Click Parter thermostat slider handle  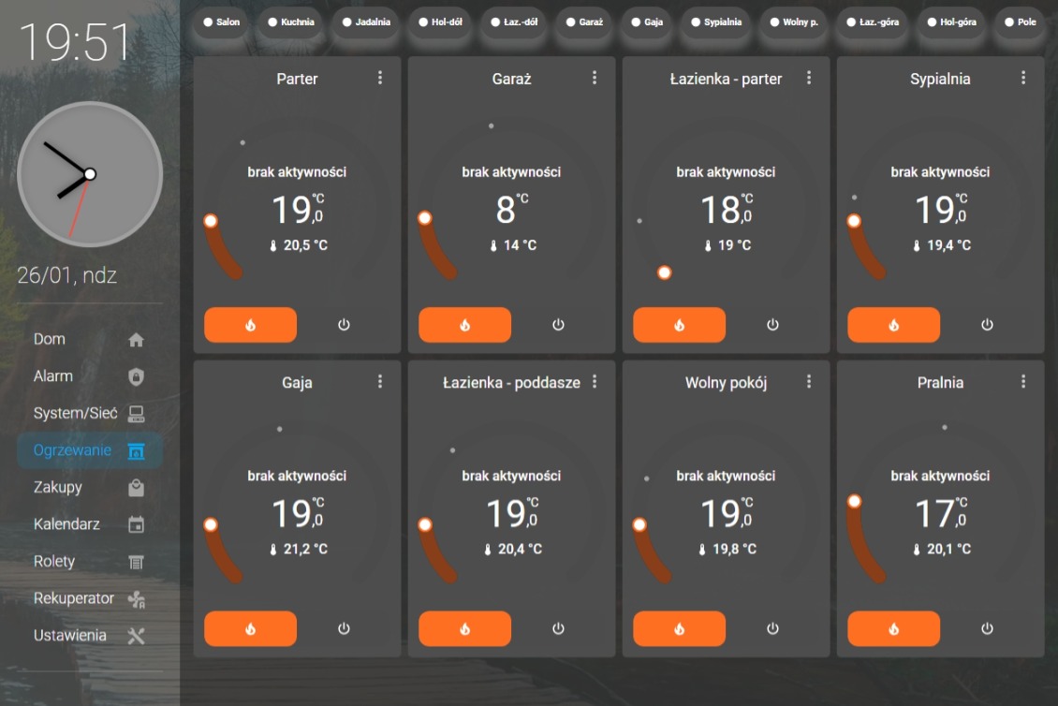211,221
